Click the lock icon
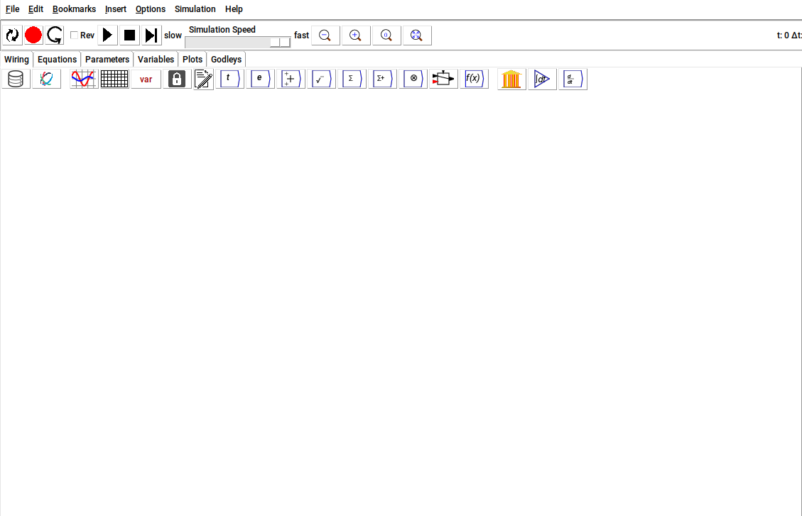Viewport: 802px width, 516px height. coord(177,79)
